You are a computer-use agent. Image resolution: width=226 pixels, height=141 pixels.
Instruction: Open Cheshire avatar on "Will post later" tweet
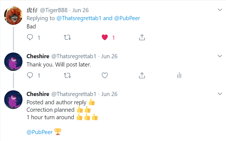tap(13, 62)
